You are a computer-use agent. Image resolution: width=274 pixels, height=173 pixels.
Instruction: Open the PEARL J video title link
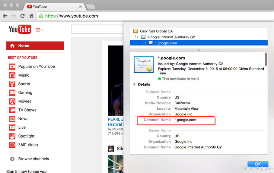point(116,122)
